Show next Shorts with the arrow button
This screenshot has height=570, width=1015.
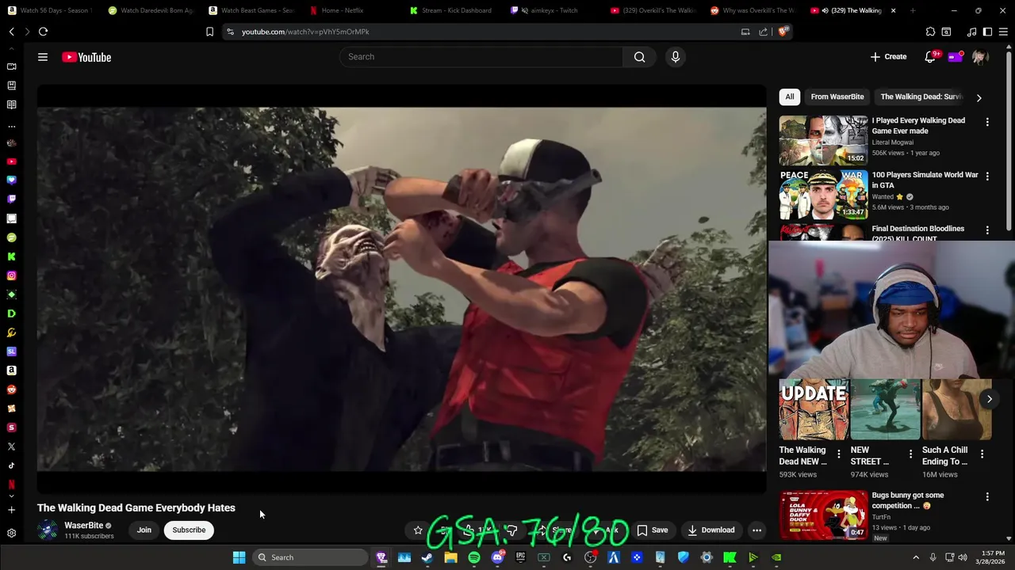tap(989, 399)
